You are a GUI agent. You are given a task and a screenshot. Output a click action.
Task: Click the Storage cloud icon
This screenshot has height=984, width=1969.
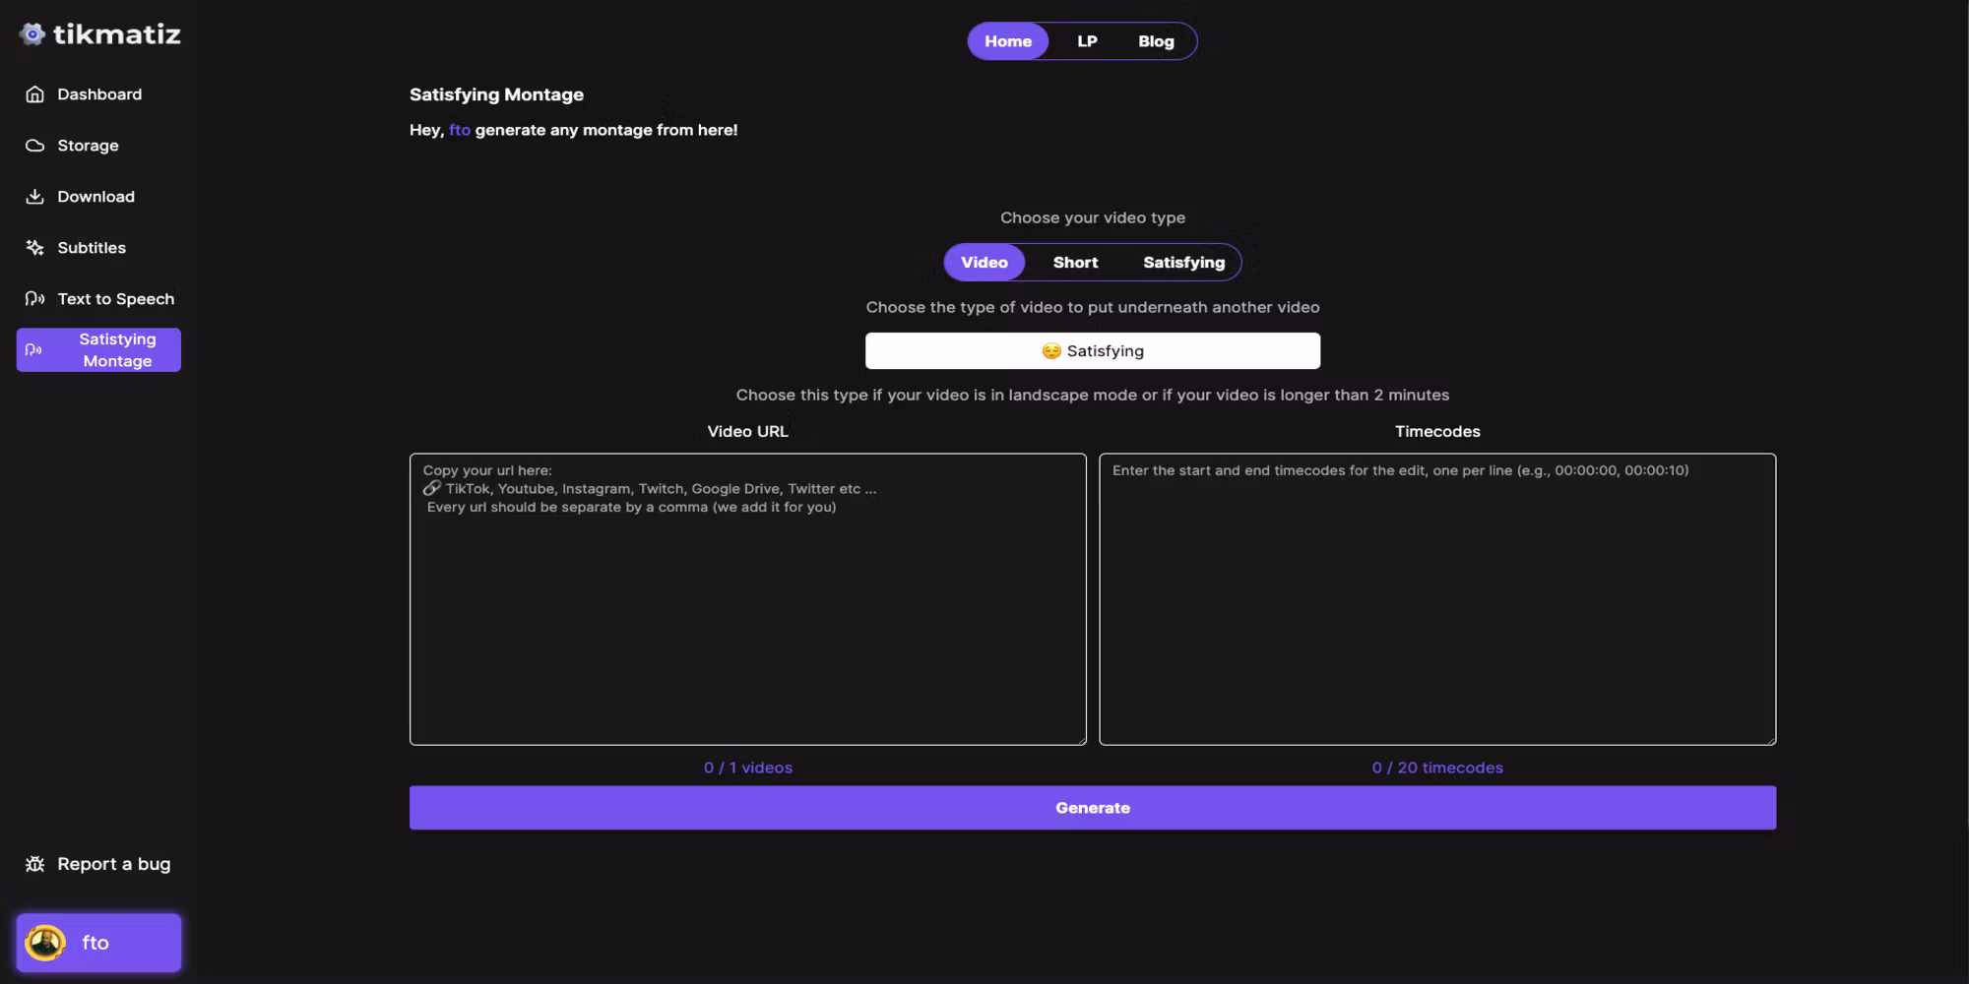[x=35, y=146]
